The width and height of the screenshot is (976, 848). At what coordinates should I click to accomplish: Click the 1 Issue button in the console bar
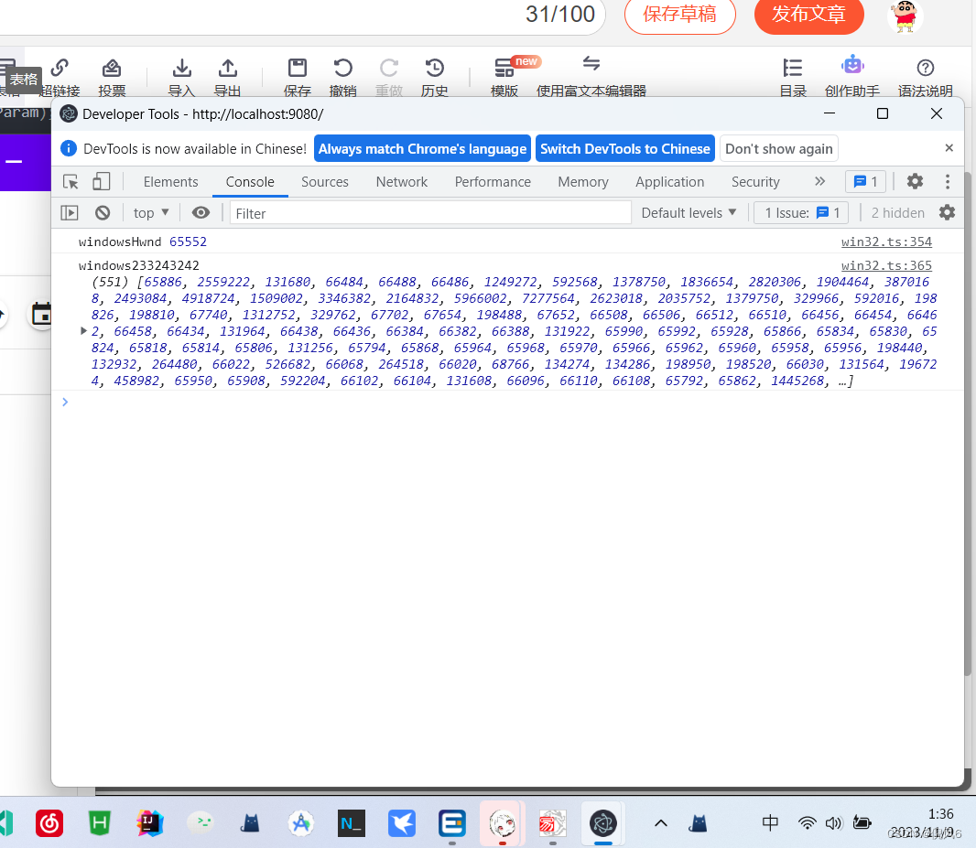point(802,212)
